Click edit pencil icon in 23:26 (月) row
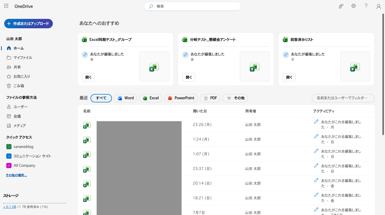 (x=316, y=122)
